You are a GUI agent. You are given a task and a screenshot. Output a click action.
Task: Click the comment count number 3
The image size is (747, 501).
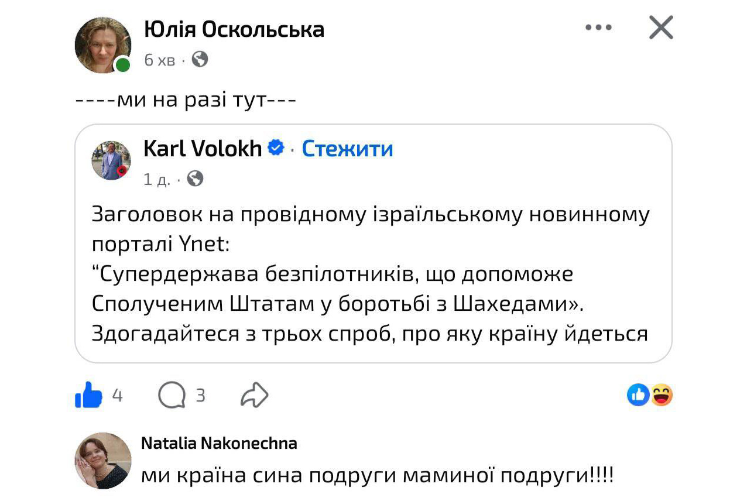coord(200,396)
